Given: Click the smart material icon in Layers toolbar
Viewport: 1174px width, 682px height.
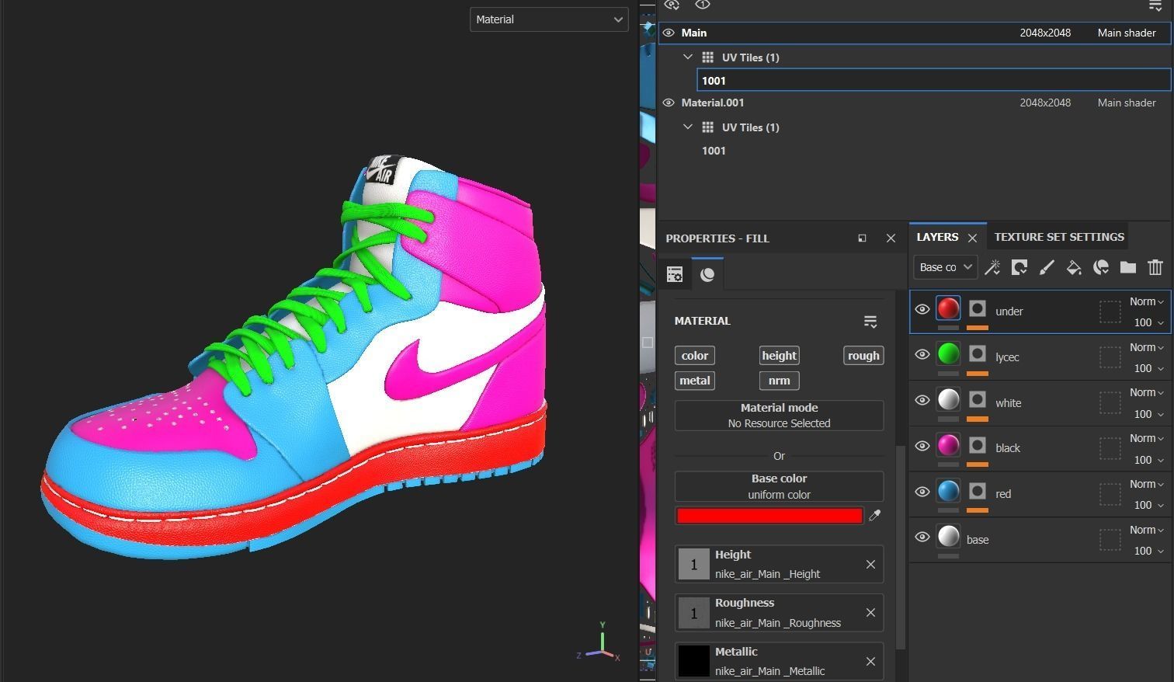Looking at the screenshot, I should (x=1101, y=267).
